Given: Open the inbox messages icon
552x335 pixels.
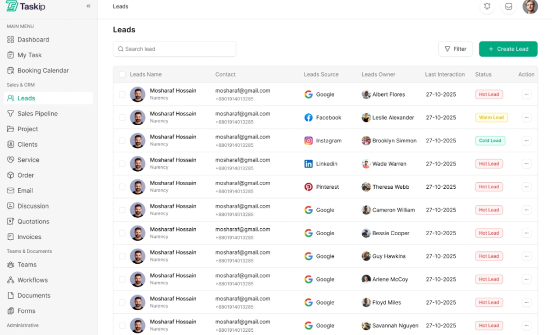Looking at the screenshot, I should tap(508, 6).
